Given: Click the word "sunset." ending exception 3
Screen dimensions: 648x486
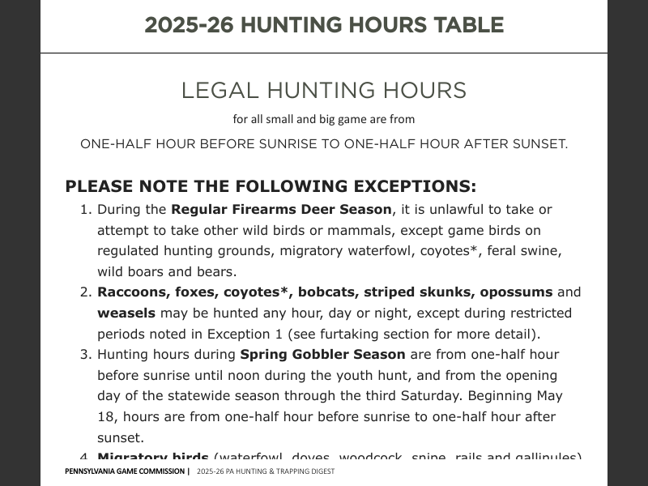Looking at the screenshot, I should point(121,437).
